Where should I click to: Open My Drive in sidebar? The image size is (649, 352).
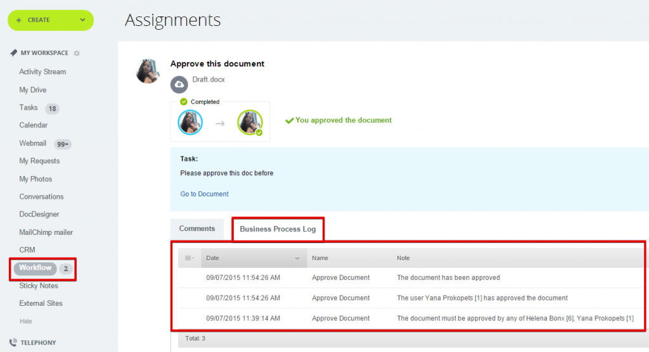(33, 90)
